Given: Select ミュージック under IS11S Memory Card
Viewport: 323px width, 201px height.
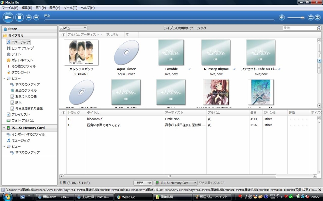Looking at the screenshot, I should tap(18, 140).
